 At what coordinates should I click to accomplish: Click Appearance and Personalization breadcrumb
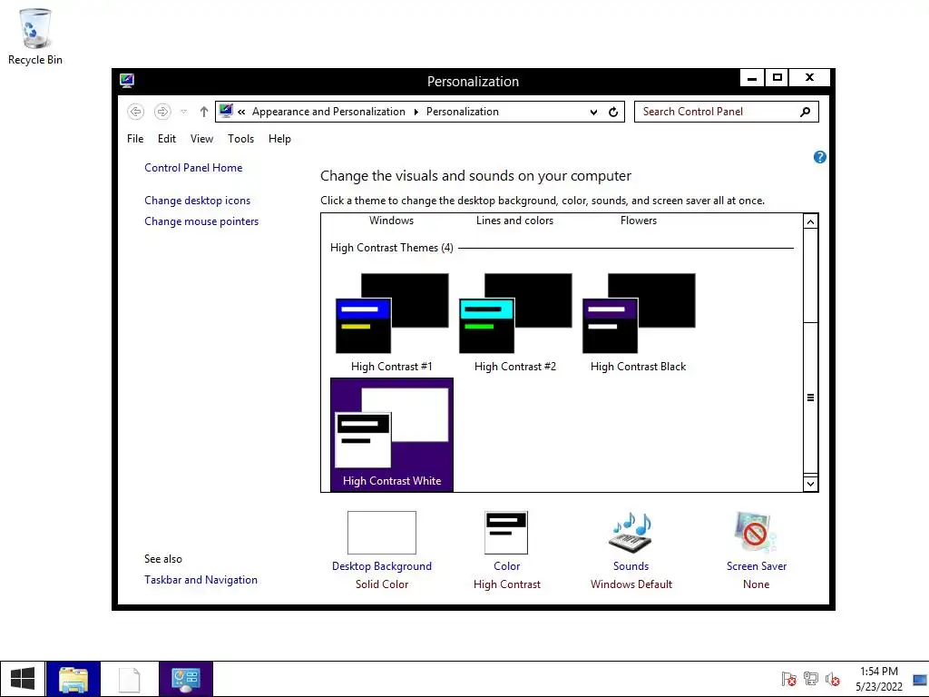(x=328, y=112)
